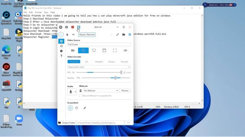
Task: Uncheck the FPS Limit checkbox
Action: coord(124,72)
